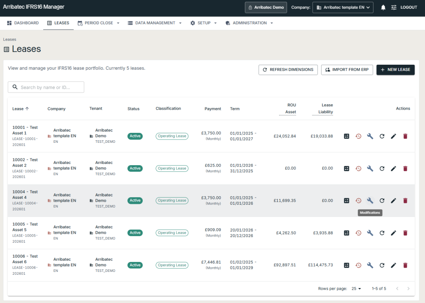This screenshot has width=425, height=303.
Task: View history of lease 10002 Test Asset 2
Action: pyautogui.click(x=358, y=168)
